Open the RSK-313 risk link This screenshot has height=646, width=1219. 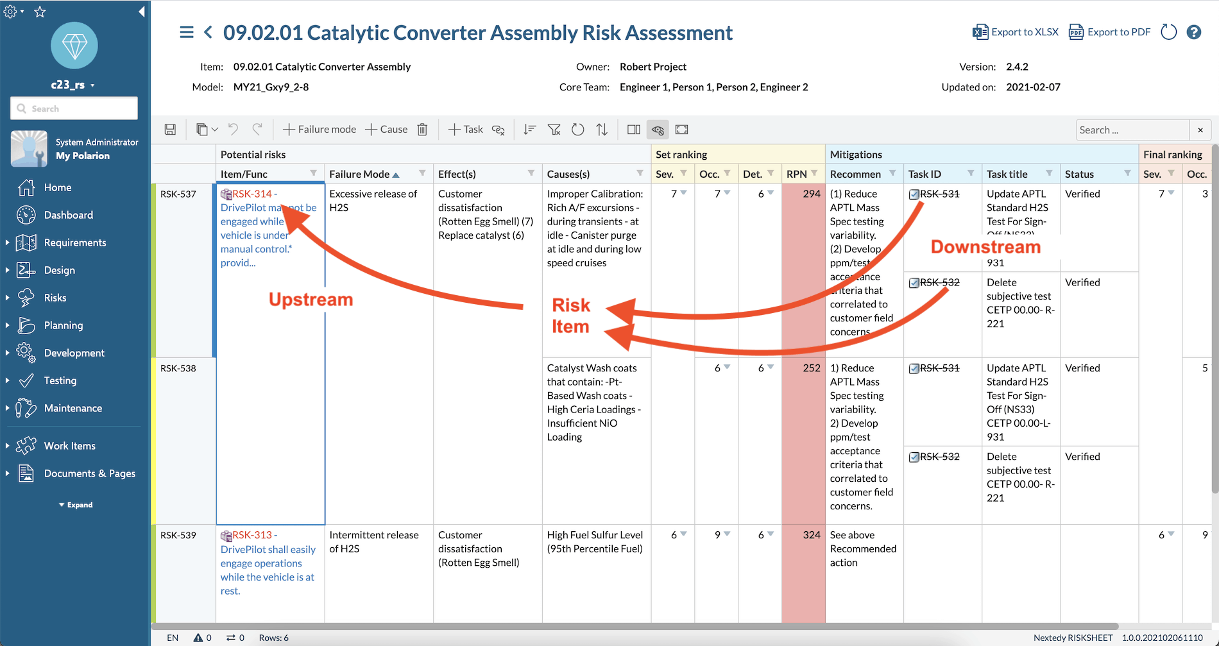pos(252,535)
